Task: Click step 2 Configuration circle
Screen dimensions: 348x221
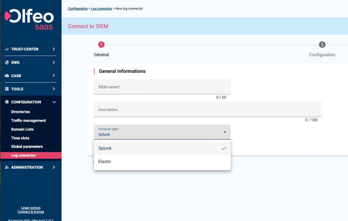Action: 322,45
